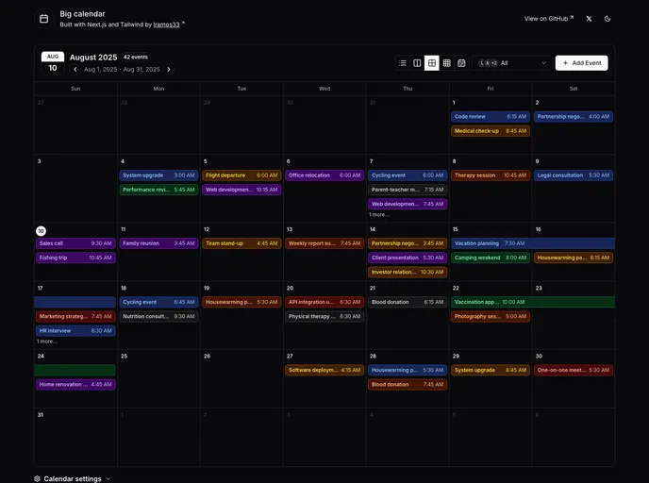
Task: Open Weekly report event on Aug 13
Action: click(x=324, y=243)
